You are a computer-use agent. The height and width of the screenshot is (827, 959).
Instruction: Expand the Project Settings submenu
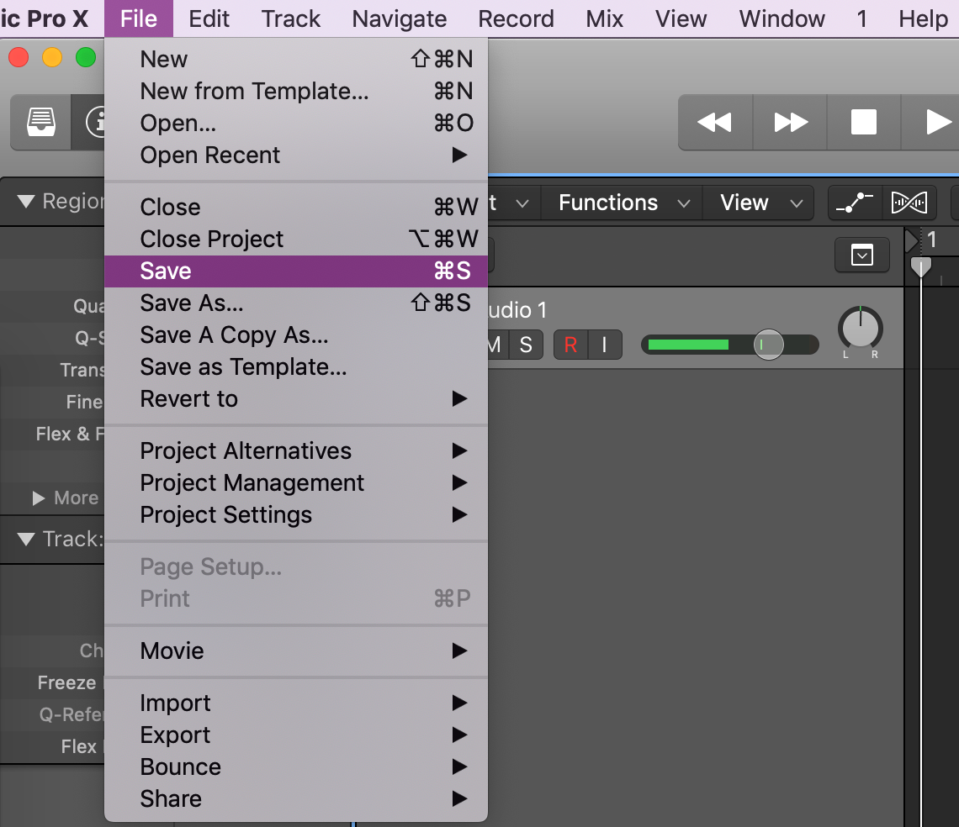coord(296,514)
